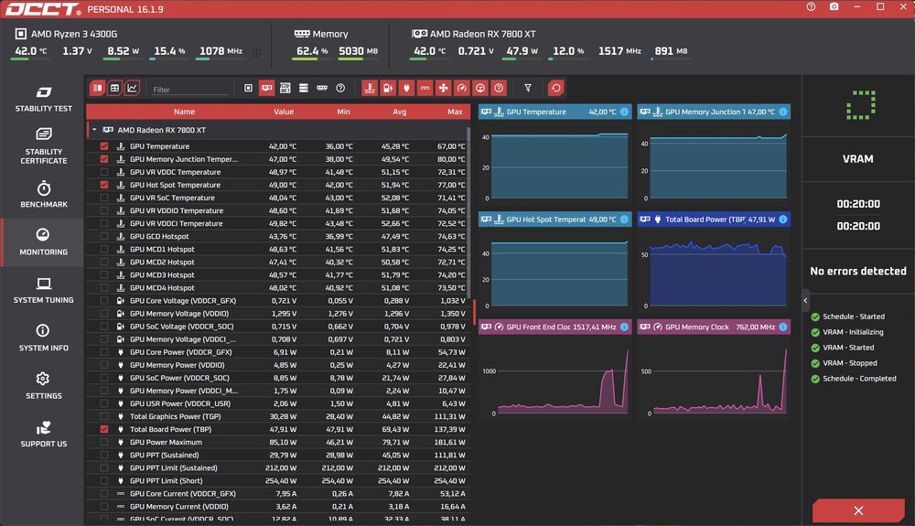This screenshot has width=915, height=526.
Task: Sort table by Value column header
Action: click(284, 112)
